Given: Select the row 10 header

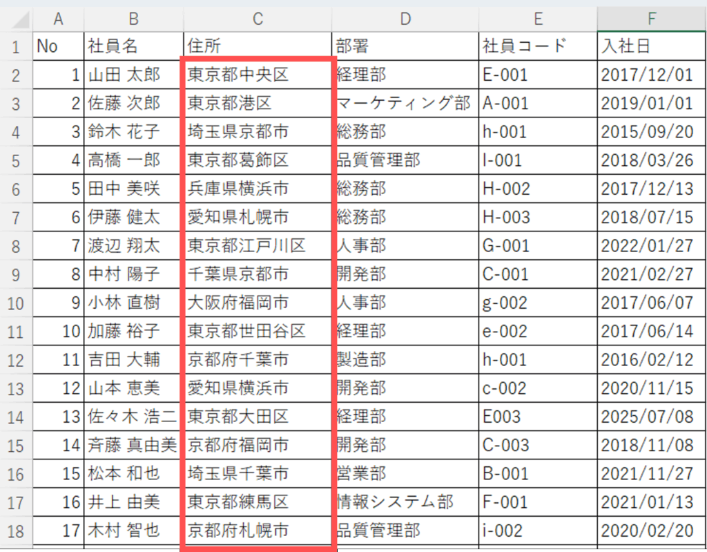Looking at the screenshot, I should (16, 303).
